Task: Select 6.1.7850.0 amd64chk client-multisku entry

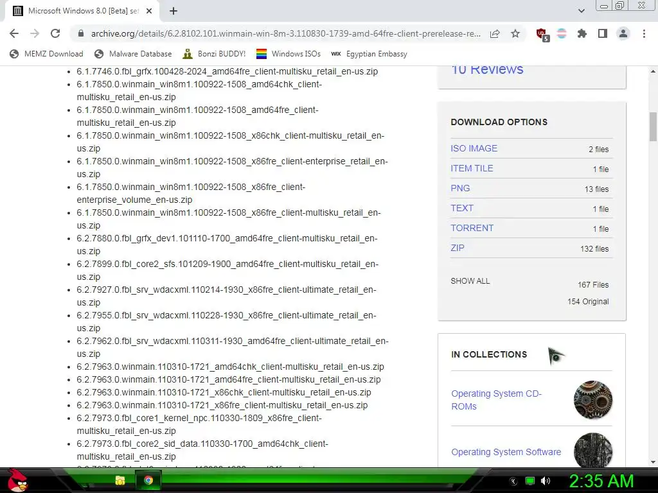Action: [199, 91]
